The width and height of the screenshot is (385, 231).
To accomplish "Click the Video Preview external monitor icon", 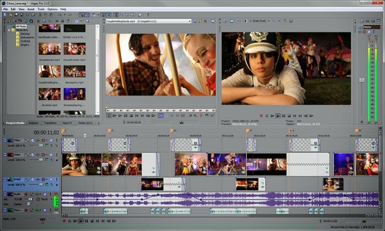I will pos(232,21).
